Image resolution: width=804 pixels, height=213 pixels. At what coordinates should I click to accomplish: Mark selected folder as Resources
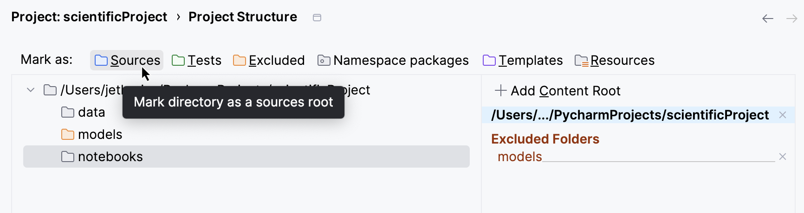tap(615, 60)
